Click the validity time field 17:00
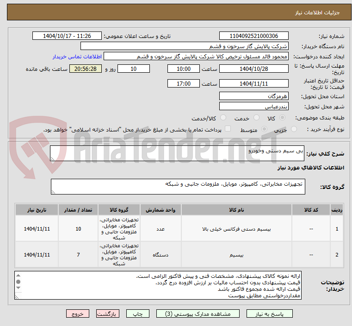Viewport: 352px width, 326px height. click(x=184, y=83)
